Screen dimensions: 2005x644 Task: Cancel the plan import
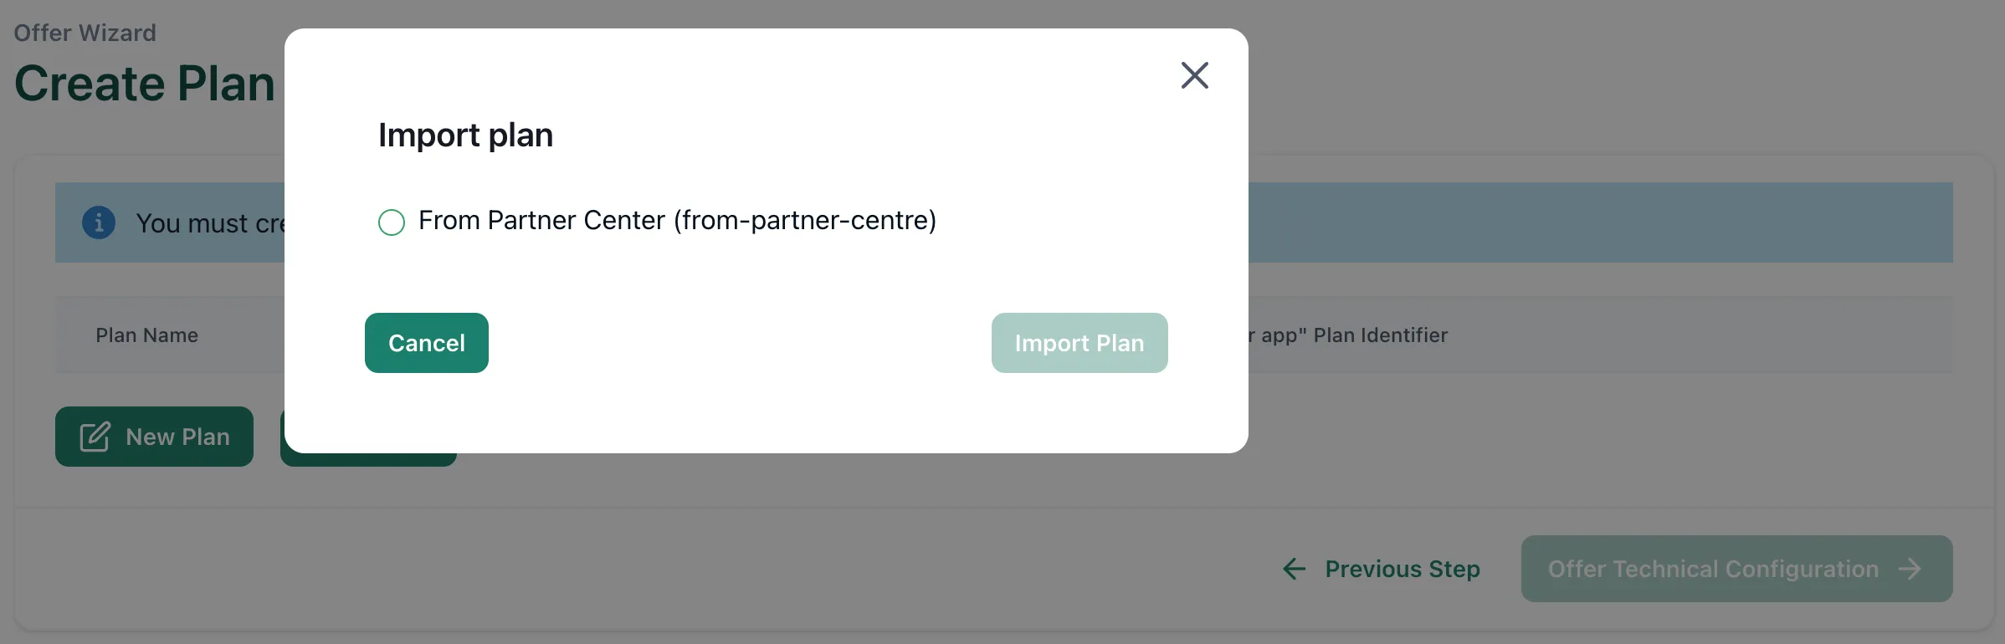point(426,343)
